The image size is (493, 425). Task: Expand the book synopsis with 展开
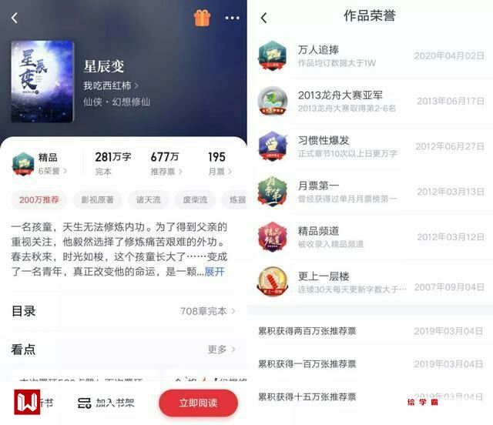(214, 272)
